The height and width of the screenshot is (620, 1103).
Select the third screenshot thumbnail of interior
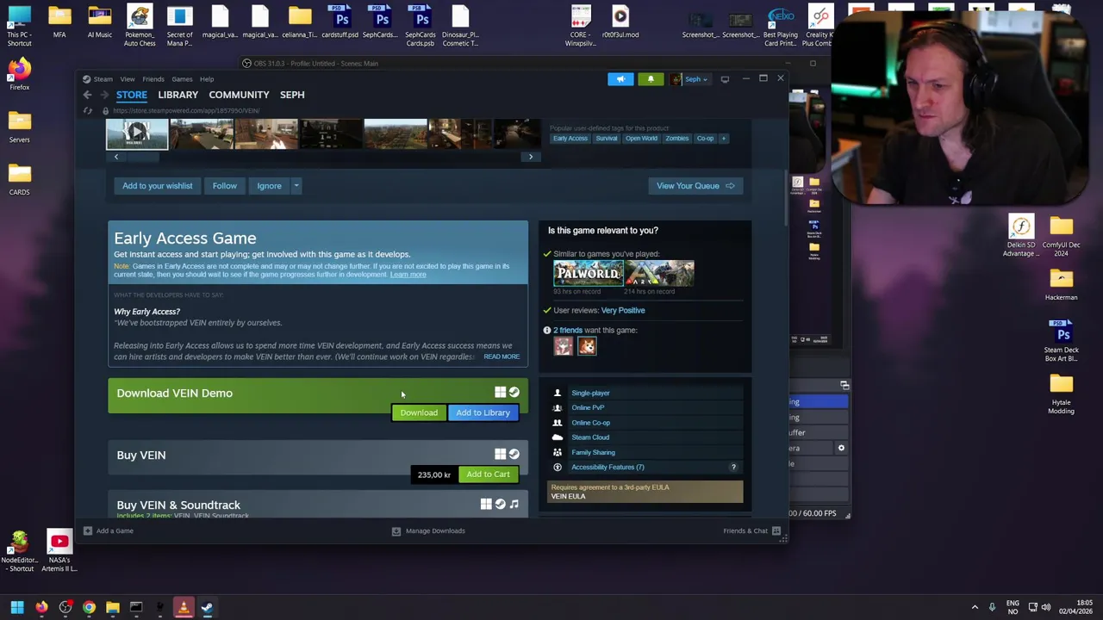266,134
